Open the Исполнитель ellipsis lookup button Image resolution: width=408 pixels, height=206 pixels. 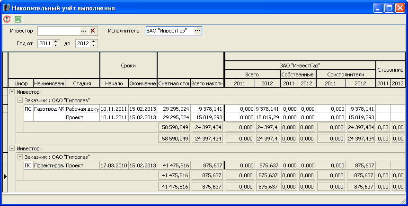tap(197, 31)
